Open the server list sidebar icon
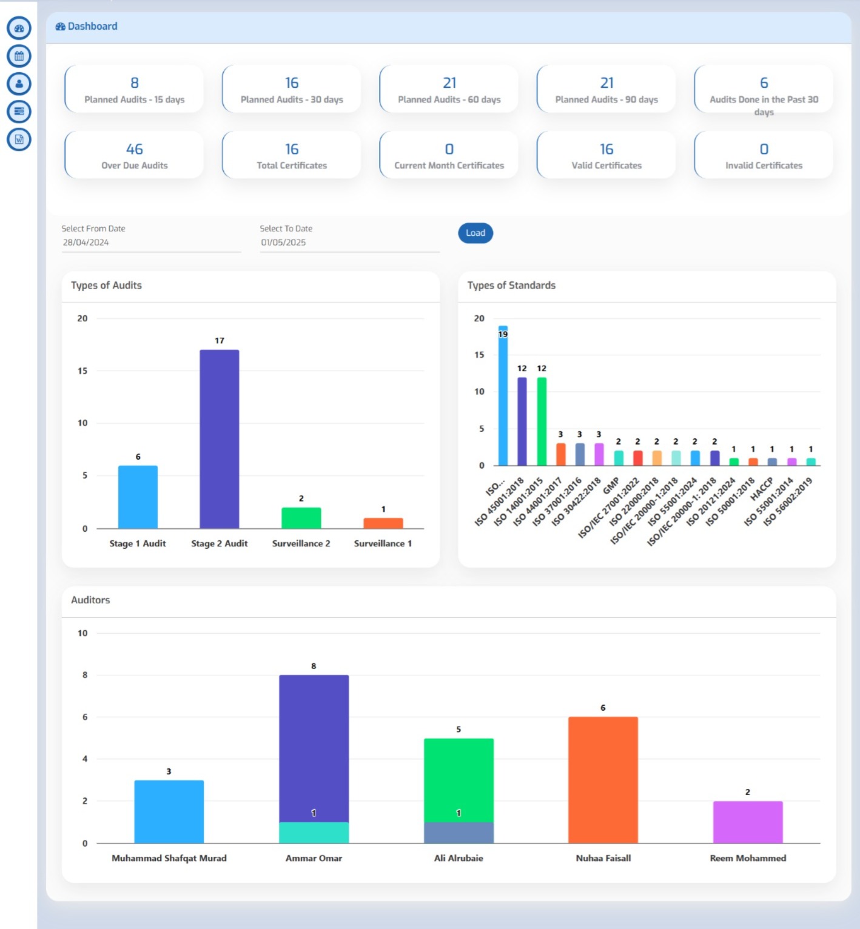The height and width of the screenshot is (929, 860). click(19, 112)
